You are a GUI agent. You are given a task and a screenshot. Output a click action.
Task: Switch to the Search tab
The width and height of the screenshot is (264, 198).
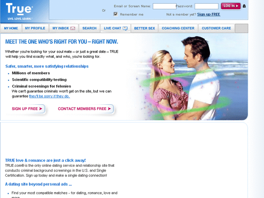89,28
